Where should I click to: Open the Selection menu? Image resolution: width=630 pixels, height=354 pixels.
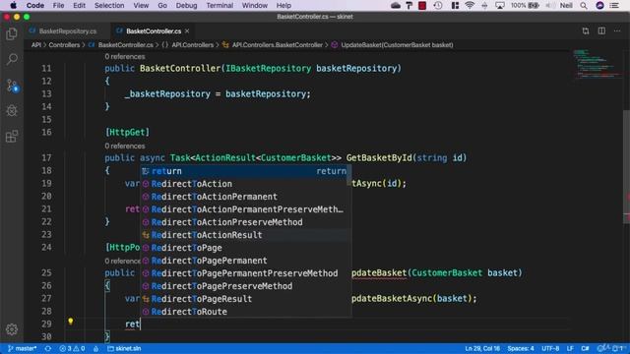pyautogui.click(x=109, y=6)
